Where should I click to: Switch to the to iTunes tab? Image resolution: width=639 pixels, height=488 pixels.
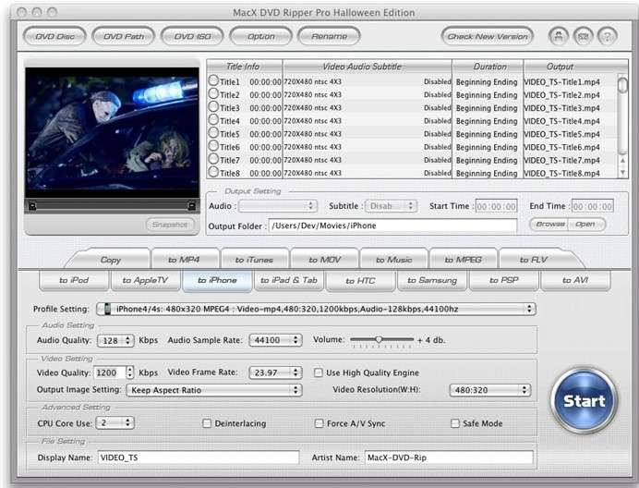(254, 260)
